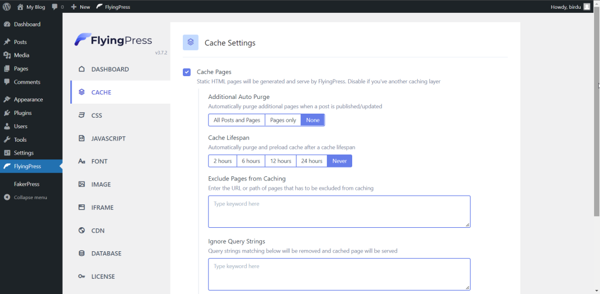Set cache lifespan to 24 hours

[312, 161]
